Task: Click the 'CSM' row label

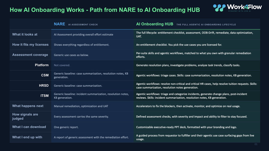Action: pyautogui.click(x=45, y=75)
